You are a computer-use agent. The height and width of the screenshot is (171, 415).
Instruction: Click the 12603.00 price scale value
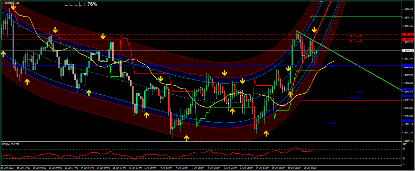point(408,116)
